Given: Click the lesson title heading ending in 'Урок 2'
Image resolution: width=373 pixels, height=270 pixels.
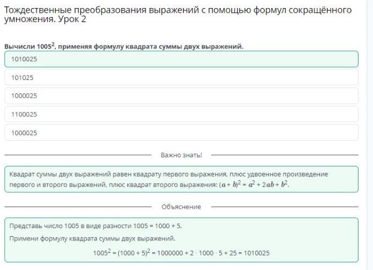Looking at the screenshot, I should click(178, 14).
